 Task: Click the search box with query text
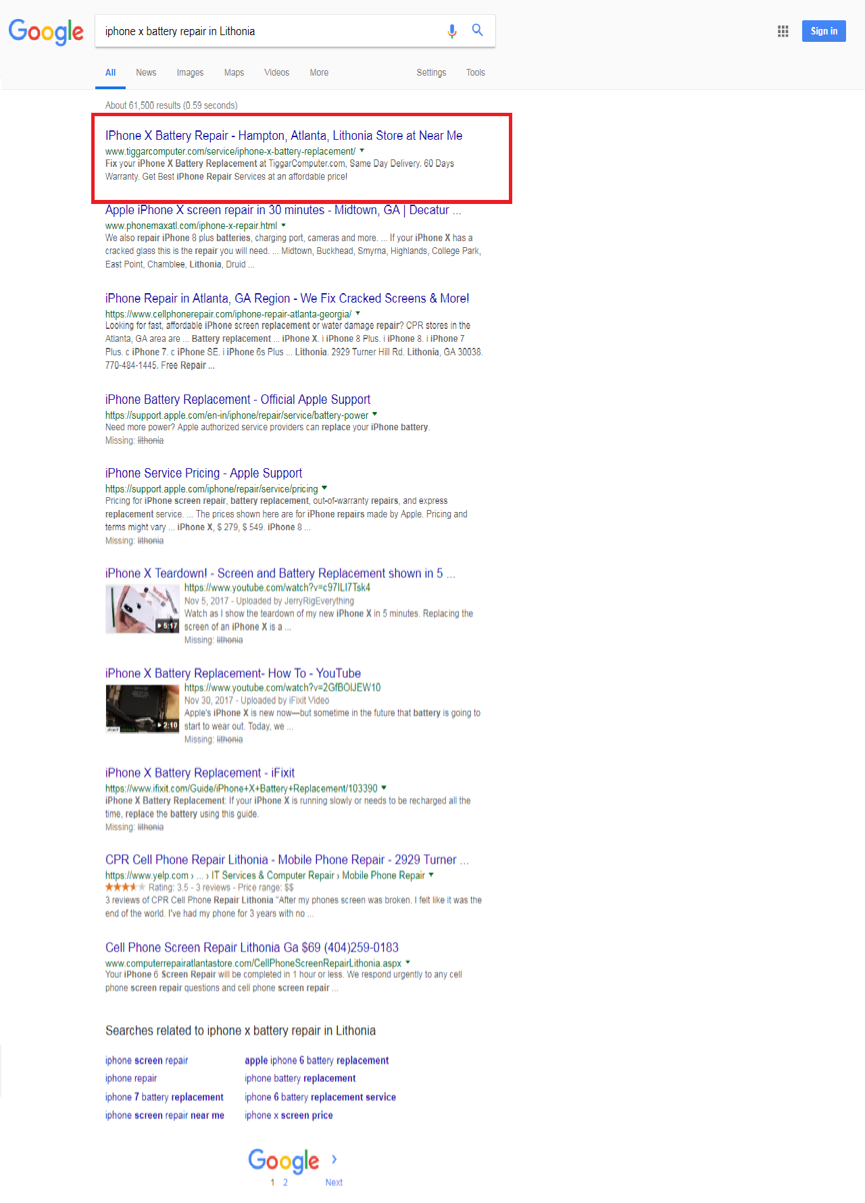coord(270,31)
